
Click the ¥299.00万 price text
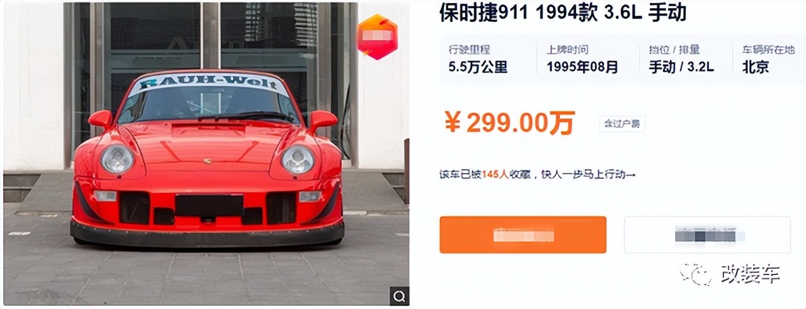[x=509, y=123]
